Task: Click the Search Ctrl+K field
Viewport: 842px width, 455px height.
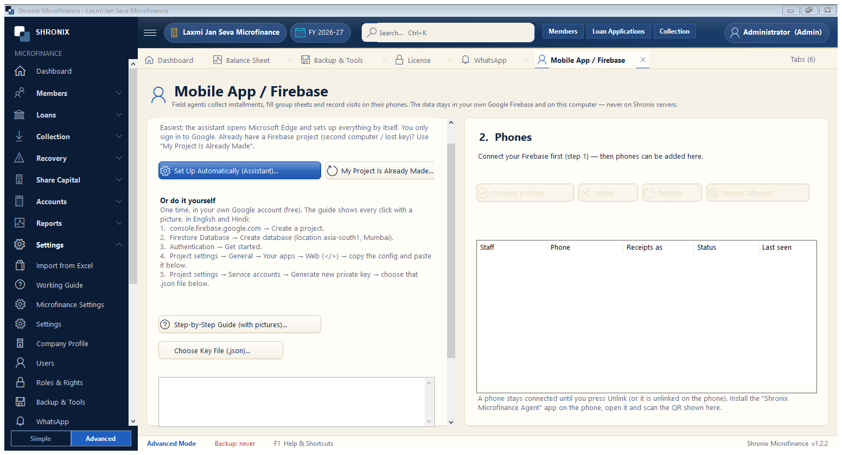Action: pos(448,32)
